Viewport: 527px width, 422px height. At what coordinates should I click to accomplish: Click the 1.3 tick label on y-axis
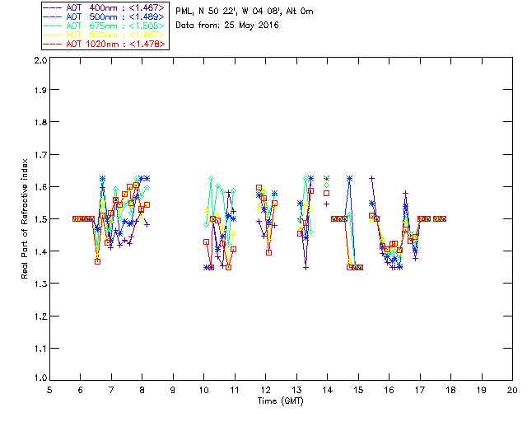(x=39, y=284)
